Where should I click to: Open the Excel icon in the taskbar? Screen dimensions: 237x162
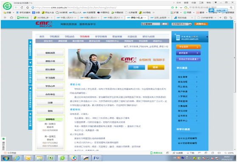[x=51, y=158]
